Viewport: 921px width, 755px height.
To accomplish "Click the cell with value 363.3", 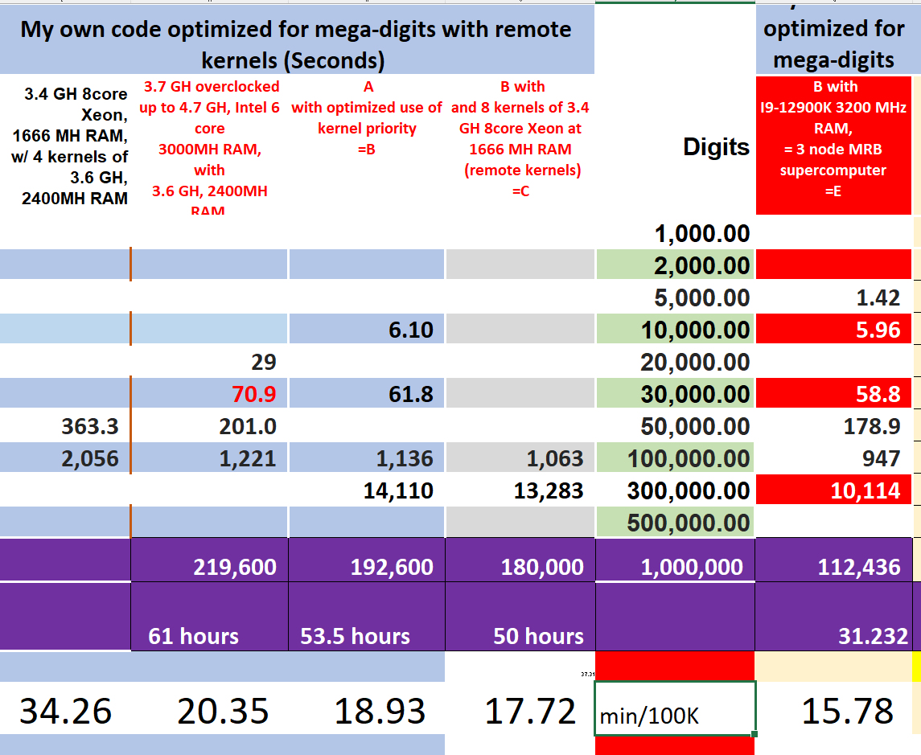I will pyautogui.click(x=65, y=426).
